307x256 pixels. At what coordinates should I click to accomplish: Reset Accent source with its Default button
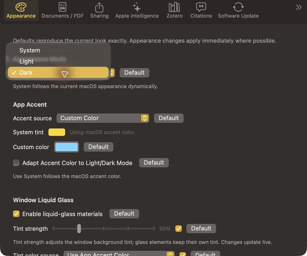168,118
